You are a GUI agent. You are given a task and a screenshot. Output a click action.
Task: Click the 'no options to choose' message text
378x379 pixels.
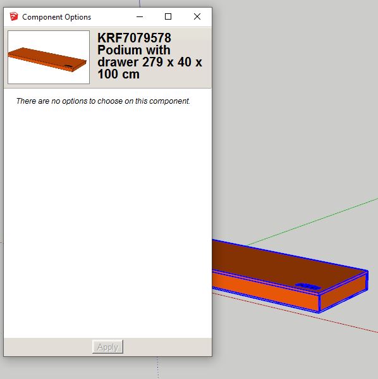point(103,101)
